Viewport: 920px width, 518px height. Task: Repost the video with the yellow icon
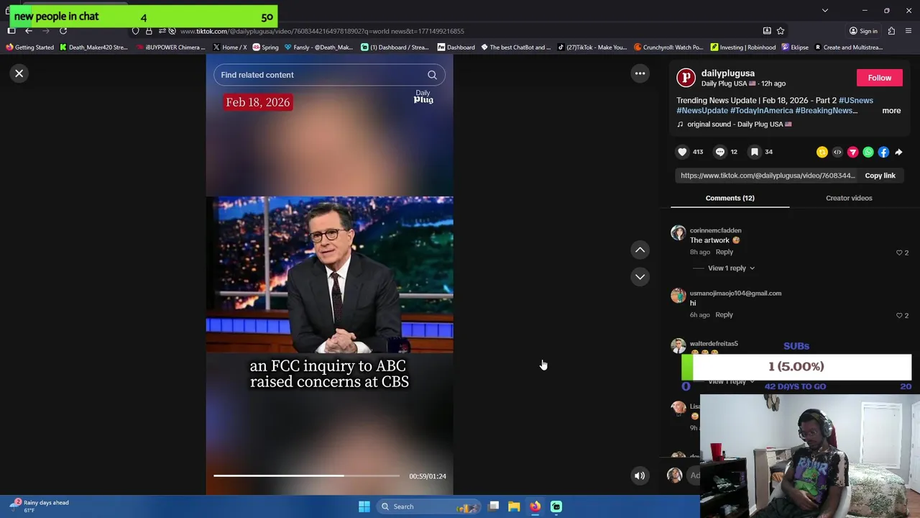pos(822,152)
